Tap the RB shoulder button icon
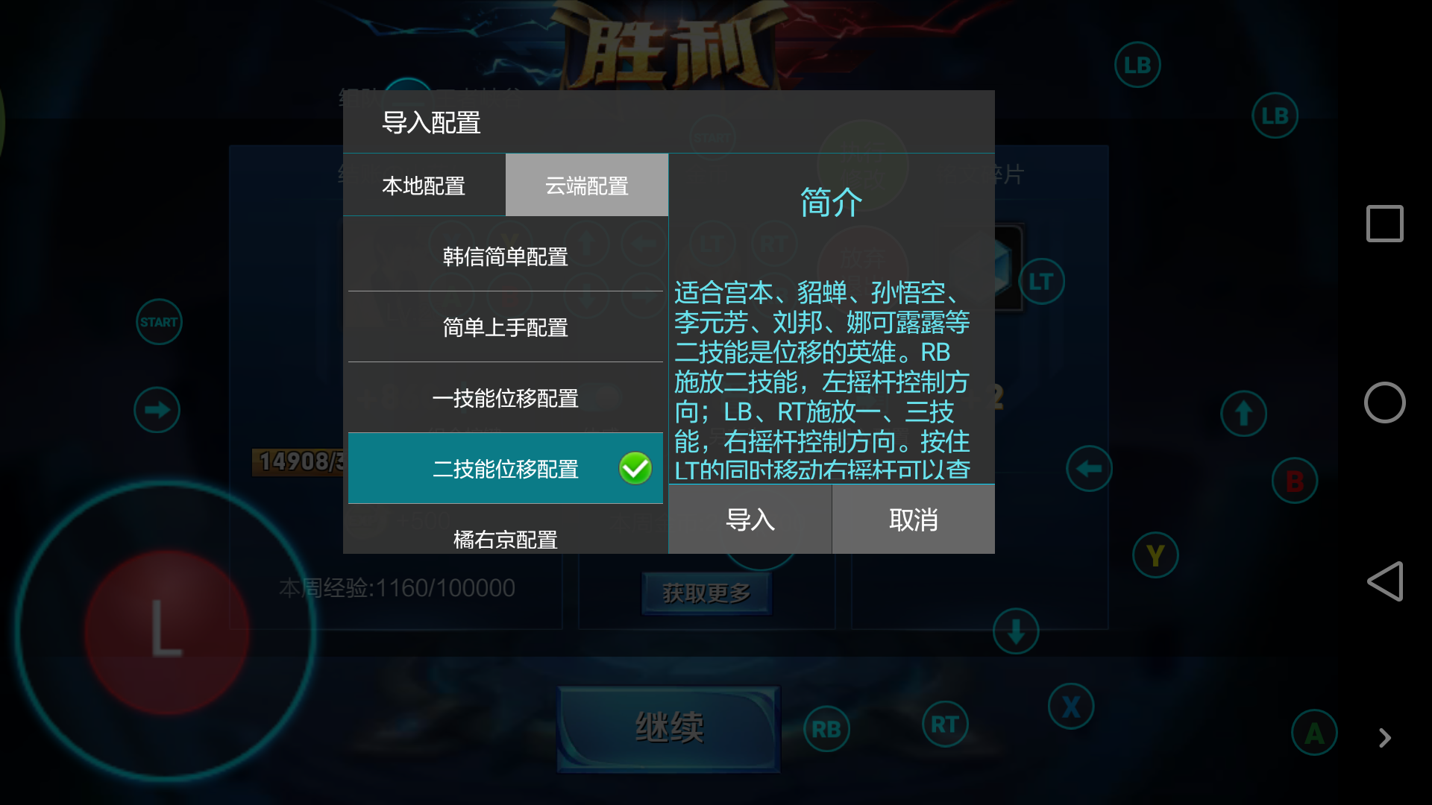Viewport: 1432px width, 805px height. (826, 729)
